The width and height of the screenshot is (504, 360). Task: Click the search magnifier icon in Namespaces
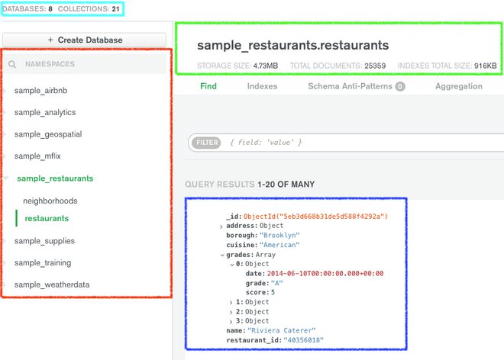point(13,65)
